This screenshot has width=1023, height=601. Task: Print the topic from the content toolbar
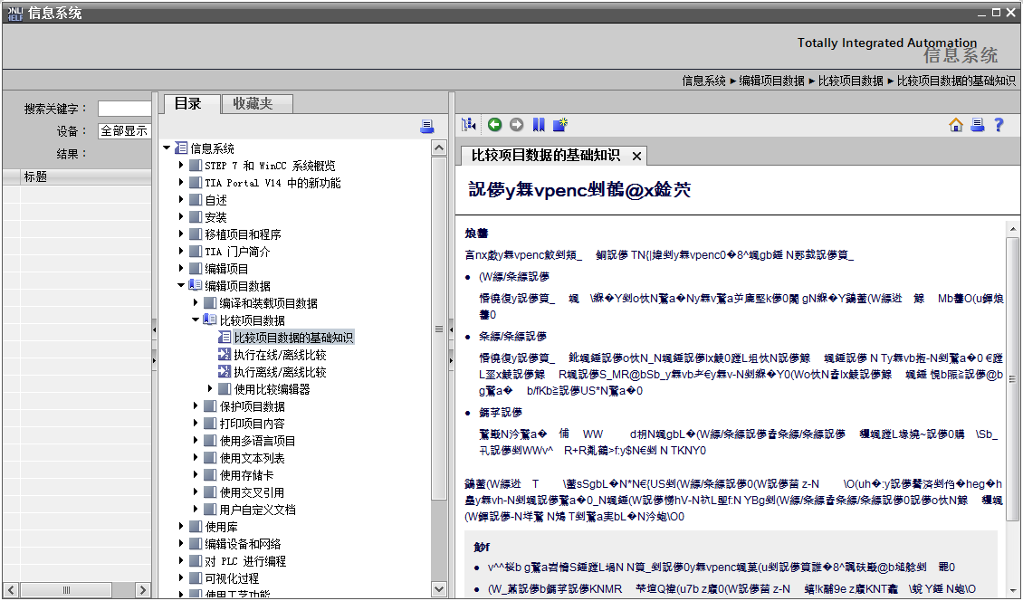pos(978,125)
